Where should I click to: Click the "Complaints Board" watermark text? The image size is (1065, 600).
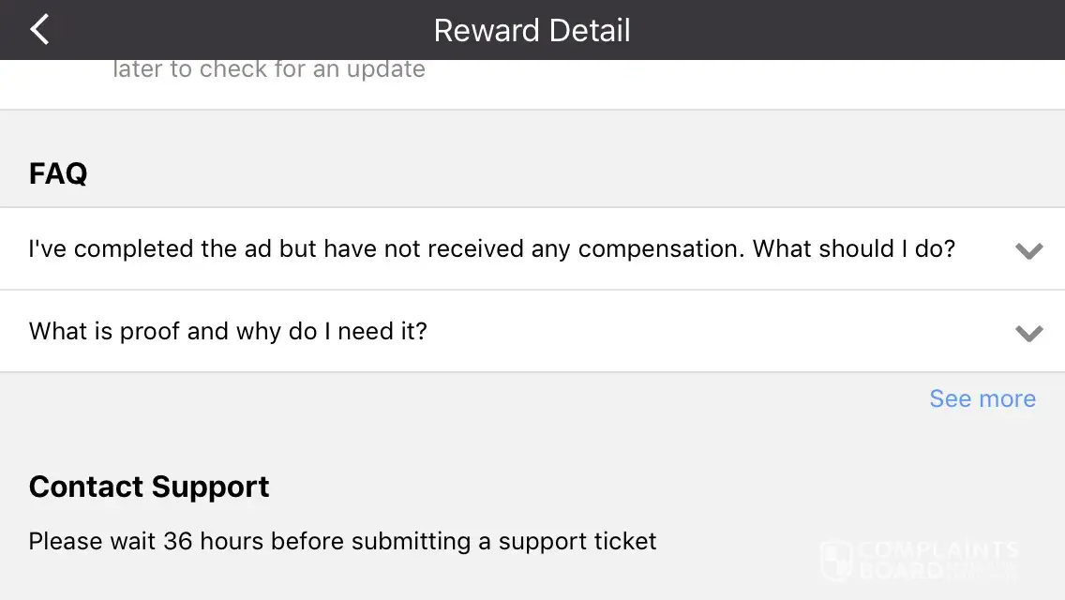coord(937,560)
